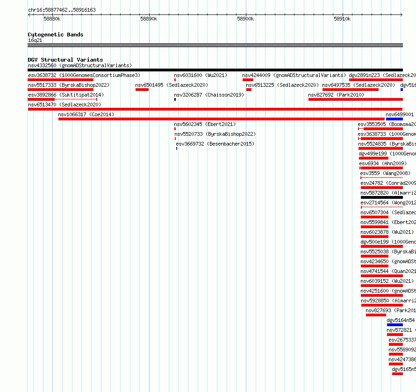Click the Cytogenetic Bands track title
416x392 pixels.
[x=56, y=35]
